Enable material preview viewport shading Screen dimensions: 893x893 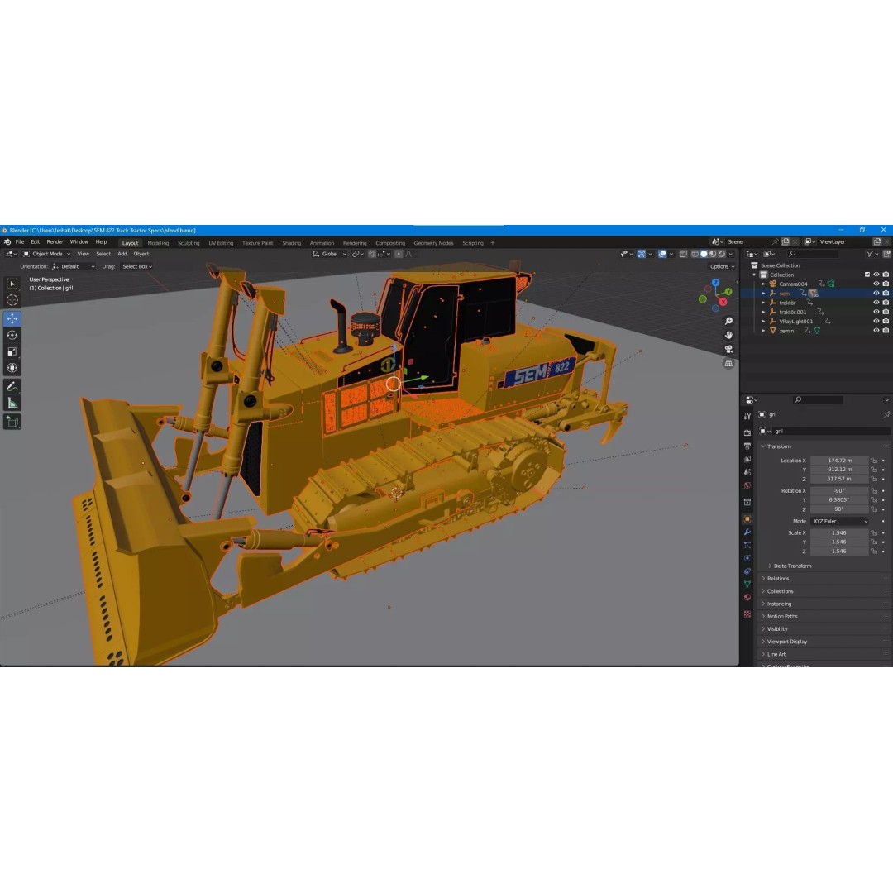point(713,254)
